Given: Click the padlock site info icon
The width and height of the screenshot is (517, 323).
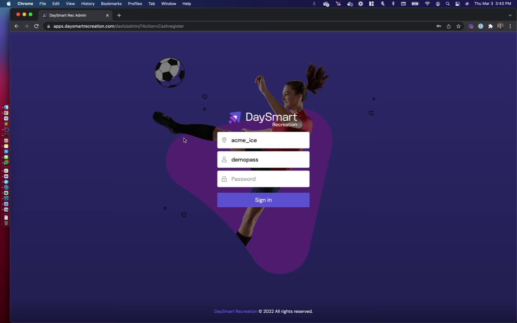Looking at the screenshot, I should point(48,26).
